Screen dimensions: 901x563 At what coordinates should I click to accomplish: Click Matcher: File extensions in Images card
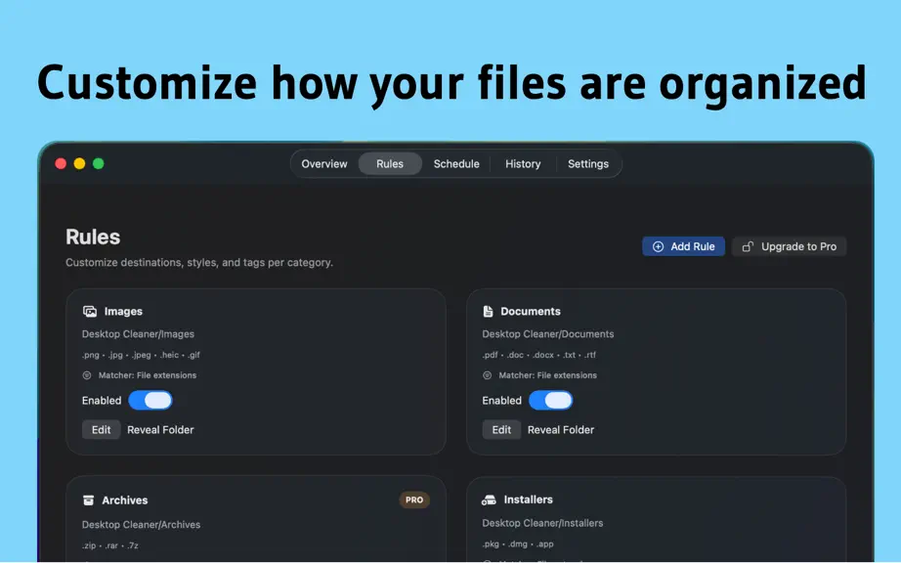[x=148, y=375]
